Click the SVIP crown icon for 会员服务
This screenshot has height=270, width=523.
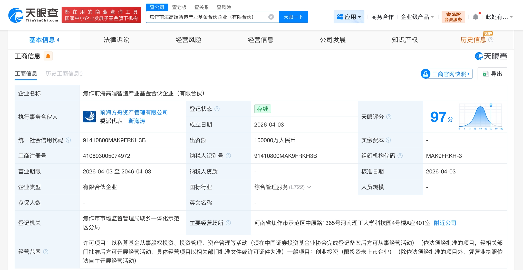click(x=449, y=15)
